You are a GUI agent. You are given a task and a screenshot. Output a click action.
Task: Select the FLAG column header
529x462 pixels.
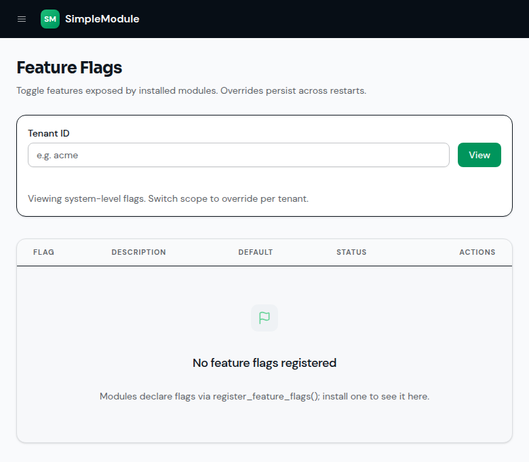pyautogui.click(x=43, y=252)
